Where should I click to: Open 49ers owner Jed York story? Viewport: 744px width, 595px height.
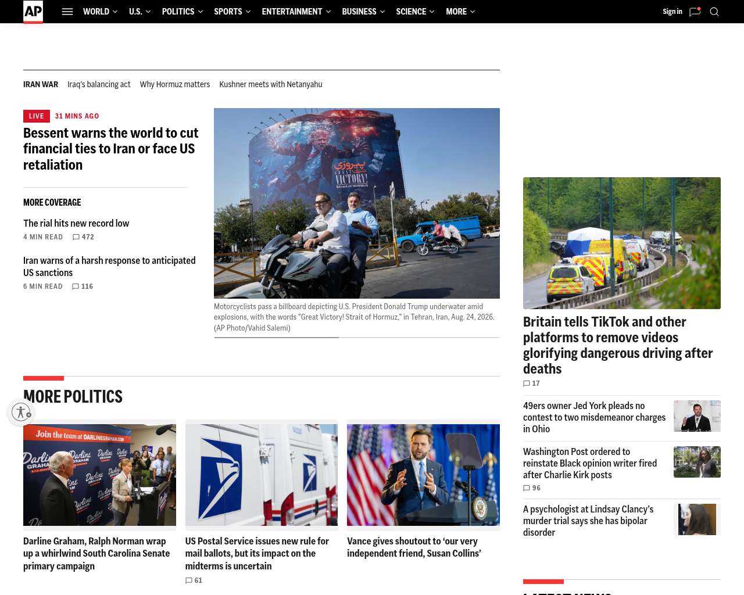pos(594,417)
